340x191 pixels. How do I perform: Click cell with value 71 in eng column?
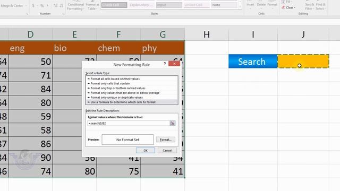click(30, 75)
